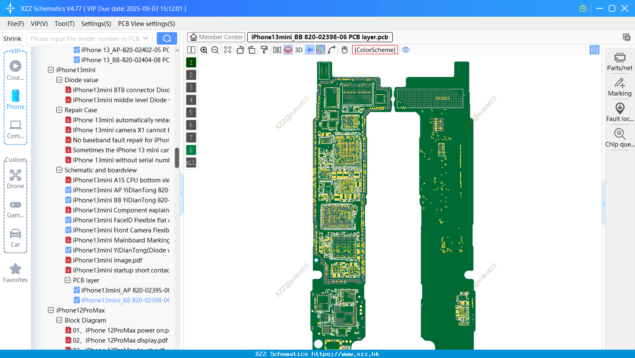Viewport: 635px width, 358px height.
Task: Rotate the board clockwise
Action: pyautogui.click(x=251, y=50)
